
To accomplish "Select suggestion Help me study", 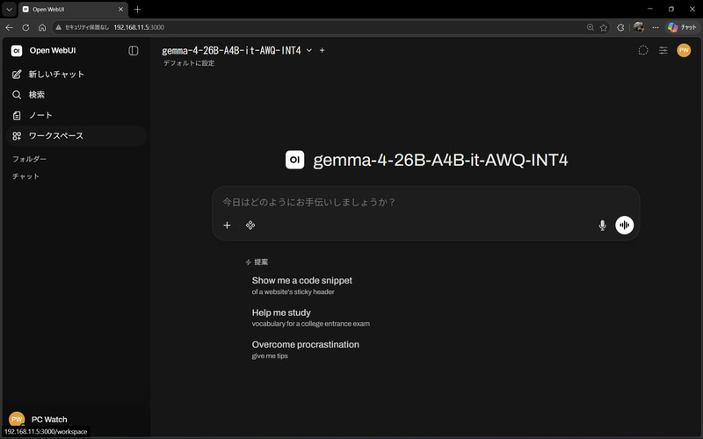I will pyautogui.click(x=311, y=318).
